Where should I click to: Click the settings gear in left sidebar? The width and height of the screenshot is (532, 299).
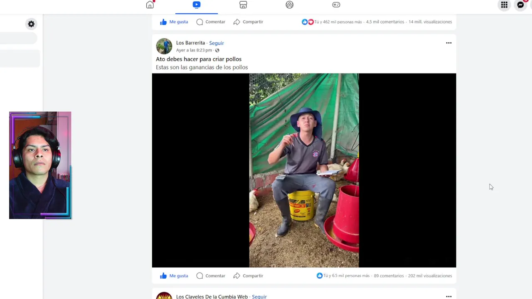click(x=31, y=24)
